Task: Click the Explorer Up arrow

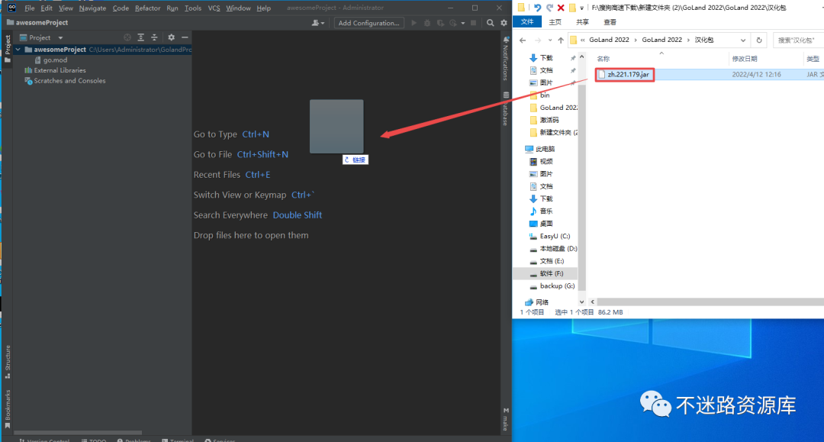Action: (561, 40)
